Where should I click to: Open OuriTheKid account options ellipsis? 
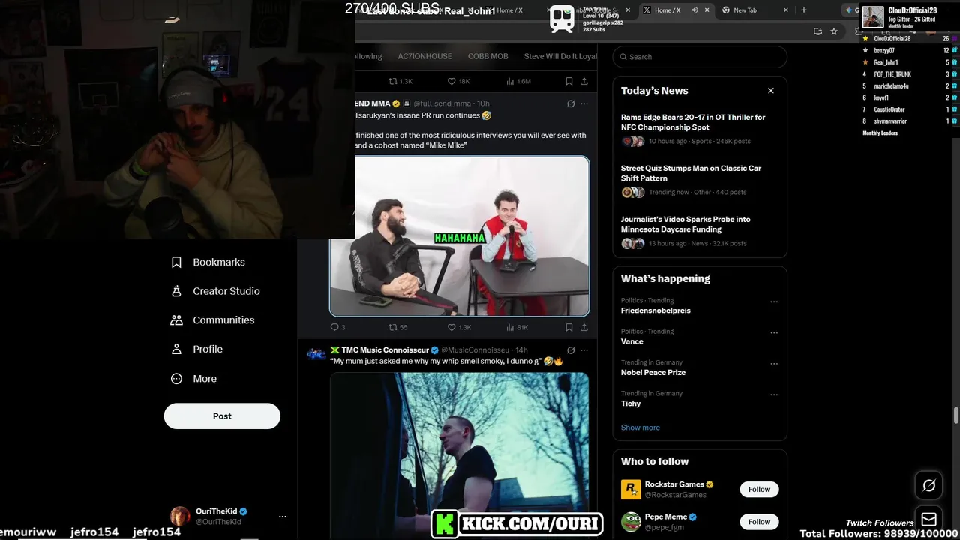(283, 517)
